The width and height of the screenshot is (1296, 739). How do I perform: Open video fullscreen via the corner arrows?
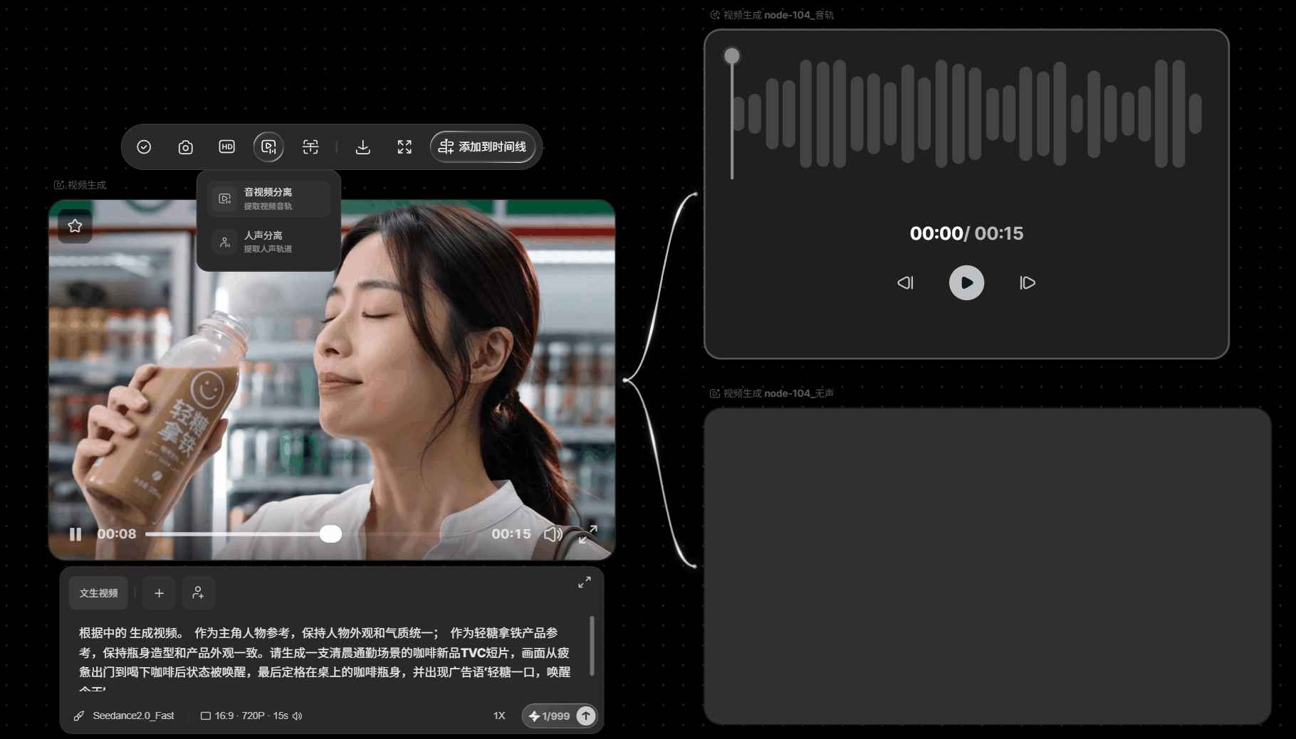pyautogui.click(x=587, y=534)
